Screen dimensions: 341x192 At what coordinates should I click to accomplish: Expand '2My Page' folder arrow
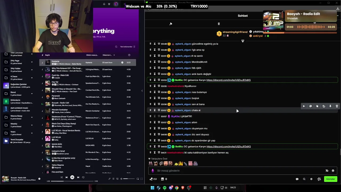[x=32, y=62]
